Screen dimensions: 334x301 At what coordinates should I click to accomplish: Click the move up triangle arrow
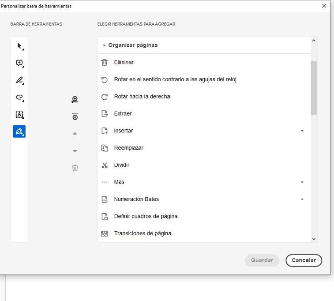tap(75, 133)
